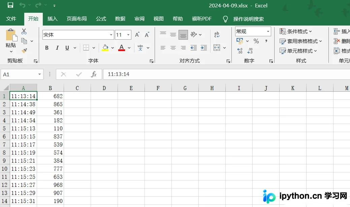The width and height of the screenshot is (350, 207).
Task: Click the fx insert function button
Action: (x=94, y=74)
